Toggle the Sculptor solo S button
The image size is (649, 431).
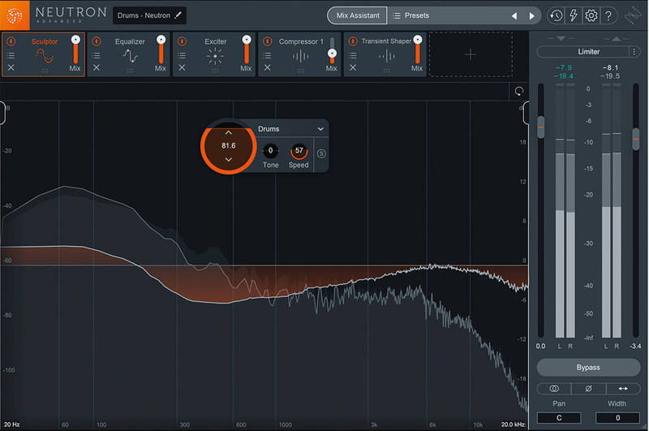tap(321, 153)
